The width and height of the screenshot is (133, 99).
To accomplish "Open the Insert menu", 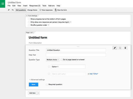I will point(25,6).
